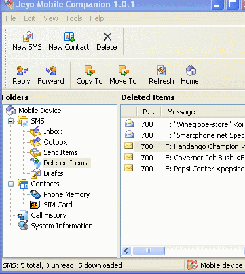Screen dimensions: 245x274
Task: Click the Move To toolbar icon
Action: click(x=124, y=71)
